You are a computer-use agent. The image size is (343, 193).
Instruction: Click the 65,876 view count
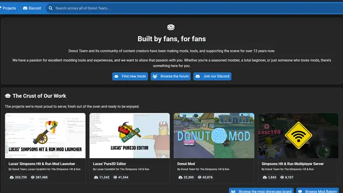pyautogui.click(x=207, y=177)
